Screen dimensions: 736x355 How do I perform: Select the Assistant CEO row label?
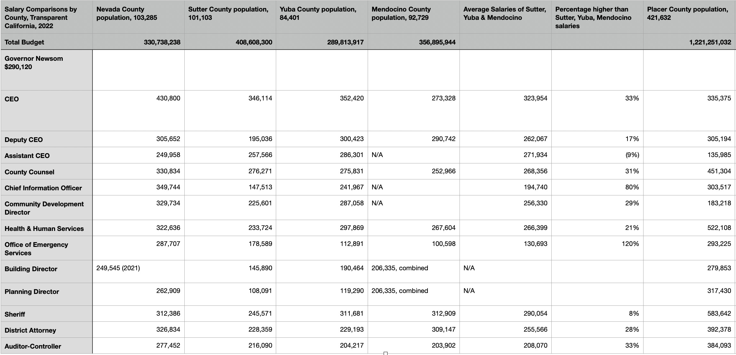(x=27, y=156)
